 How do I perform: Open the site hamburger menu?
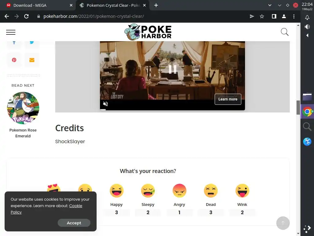pos(11,32)
